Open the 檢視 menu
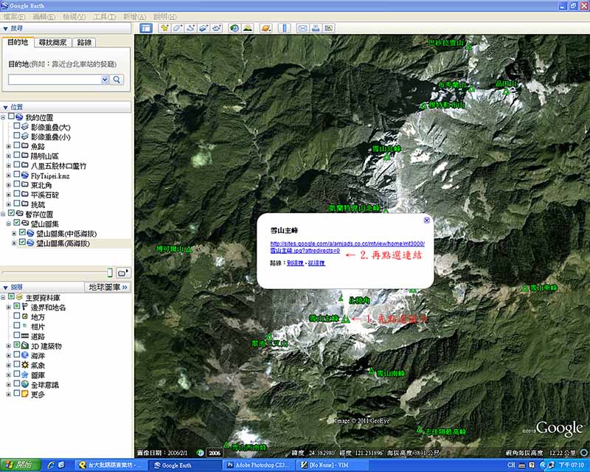This screenshot has width=590, height=472. [x=74, y=16]
